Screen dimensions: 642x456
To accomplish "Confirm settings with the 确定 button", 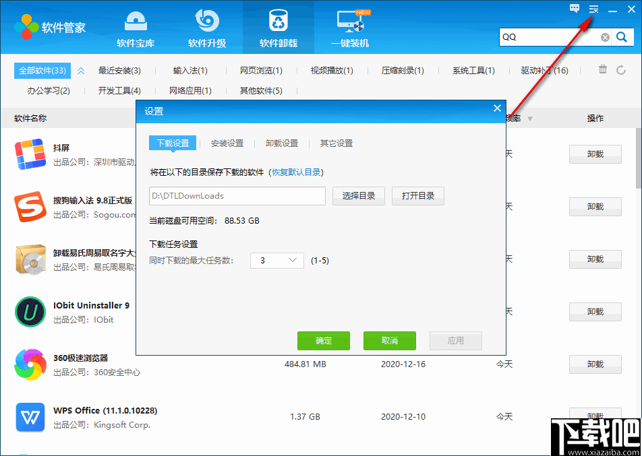I will click(x=324, y=340).
